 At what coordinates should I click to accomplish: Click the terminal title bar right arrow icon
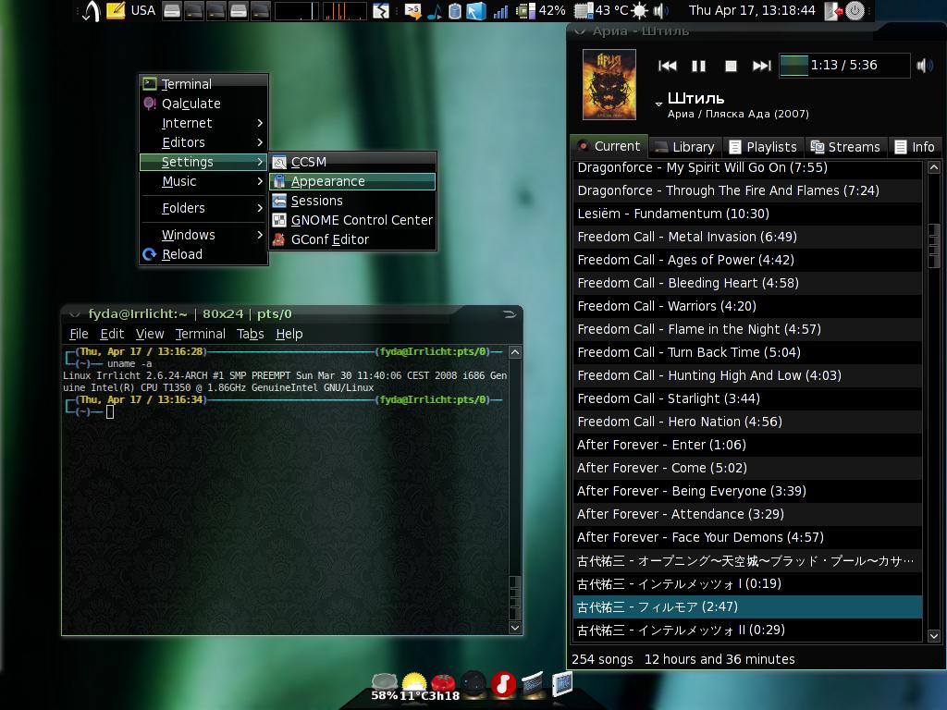coord(510,314)
